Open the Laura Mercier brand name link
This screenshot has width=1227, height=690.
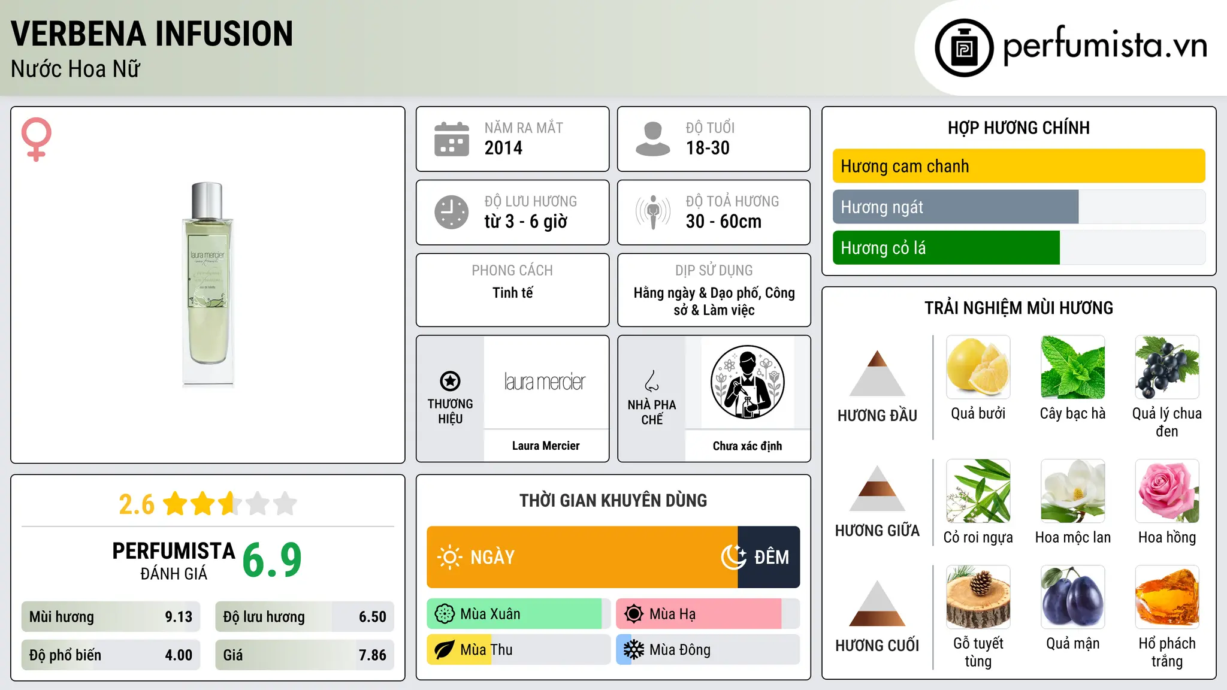click(546, 446)
